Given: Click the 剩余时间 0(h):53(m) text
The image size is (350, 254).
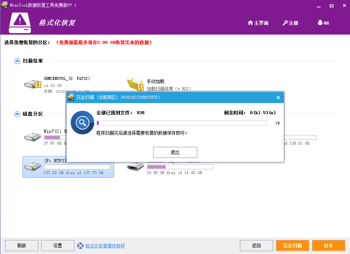Looking at the screenshot, I should tap(250, 113).
